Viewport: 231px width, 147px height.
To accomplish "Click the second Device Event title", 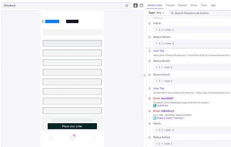I will click(162, 75).
